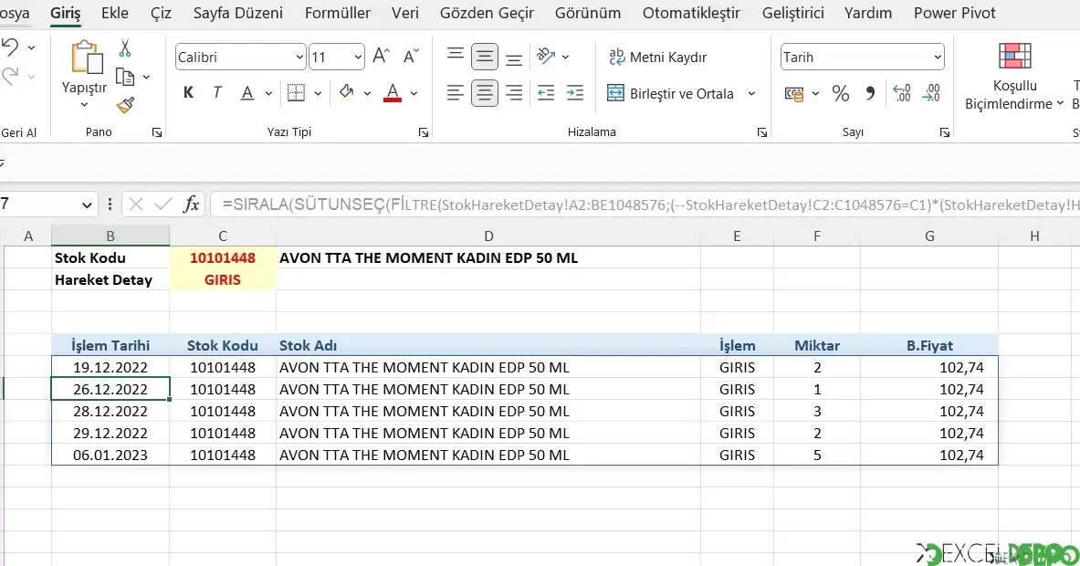Click the text orientation icon
Viewport: 1080px width, 566px height.
tap(546, 57)
